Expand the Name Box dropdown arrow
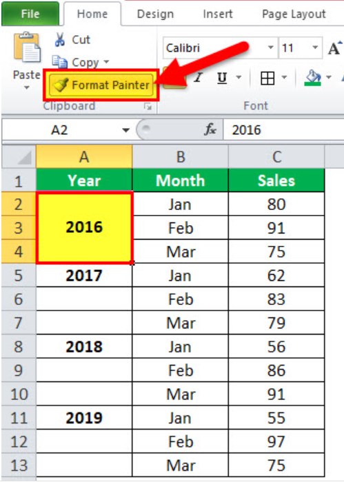The image size is (344, 482). (125, 130)
